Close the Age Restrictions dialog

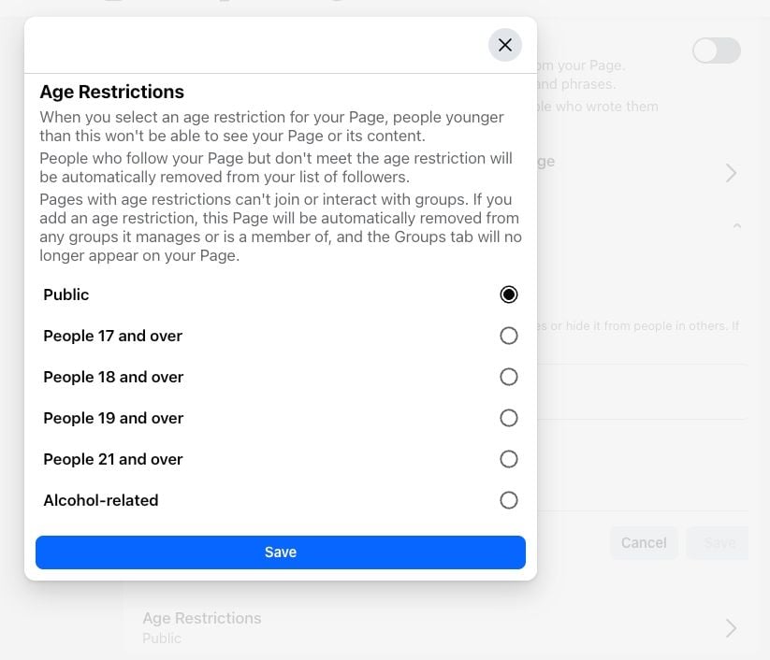coord(505,45)
